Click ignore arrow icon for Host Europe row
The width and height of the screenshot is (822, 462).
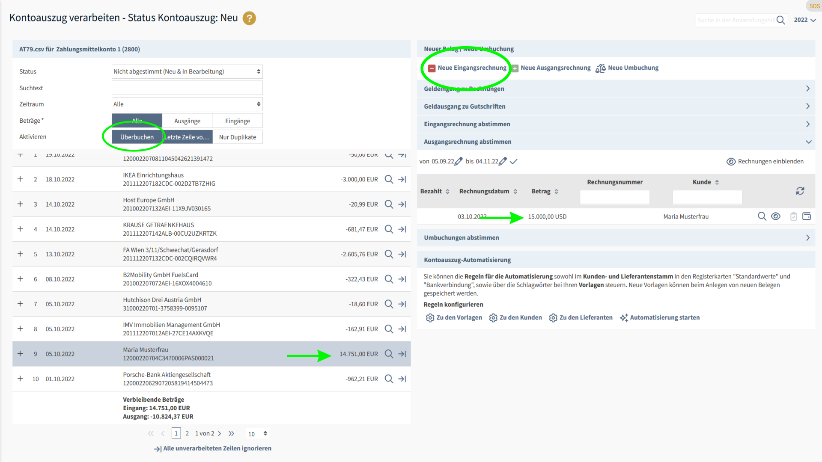402,204
